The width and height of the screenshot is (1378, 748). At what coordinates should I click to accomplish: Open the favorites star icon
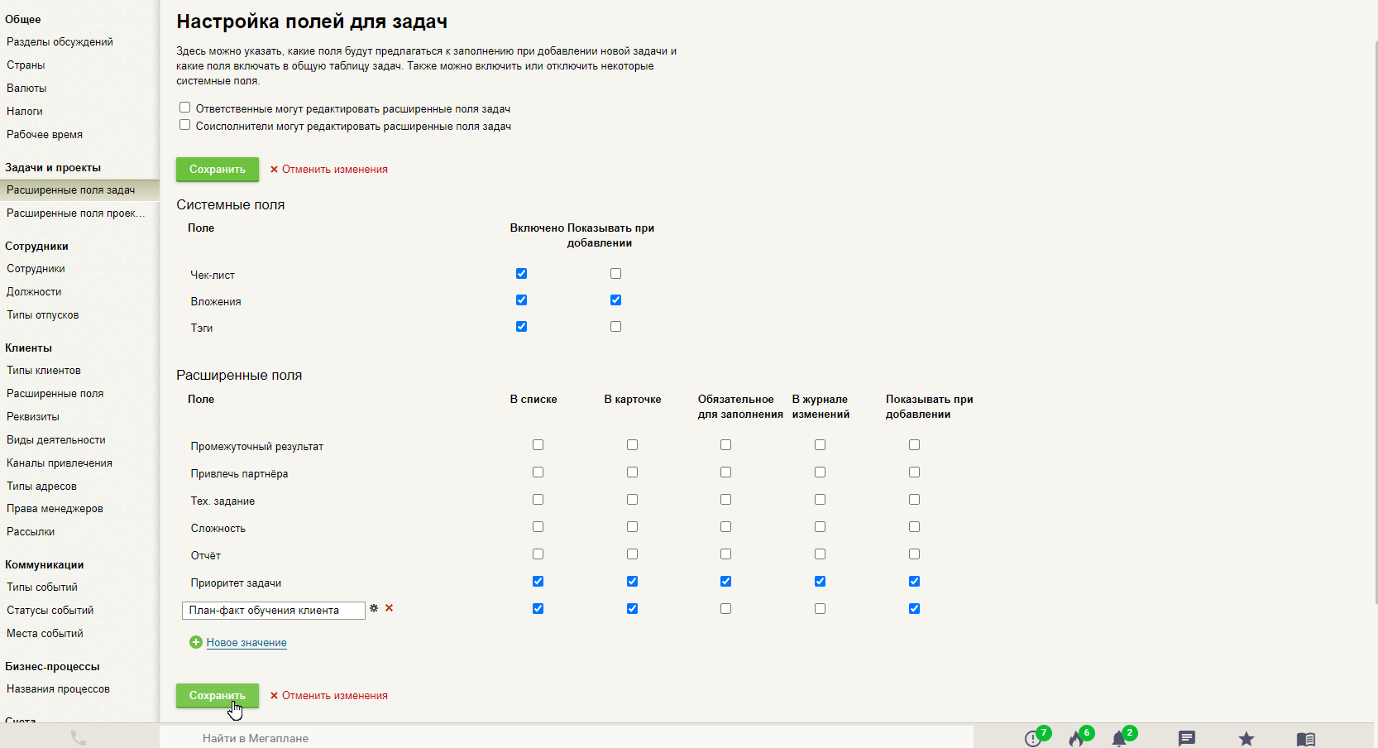click(x=1246, y=738)
